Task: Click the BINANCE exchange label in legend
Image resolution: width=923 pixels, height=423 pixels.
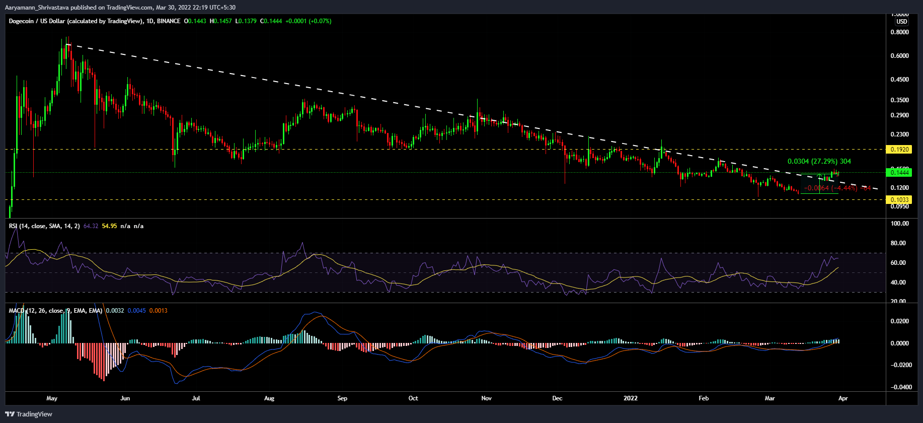Action: 168,21
